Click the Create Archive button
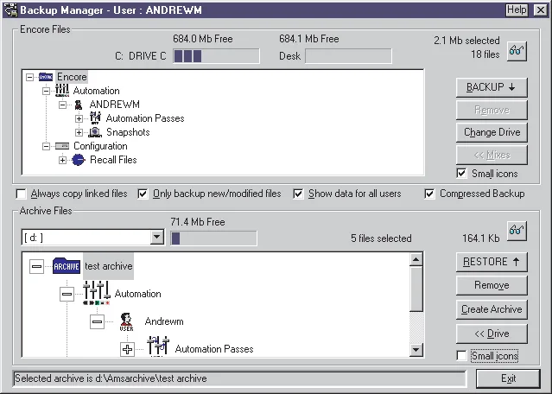The width and height of the screenshot is (552, 394). tap(492, 309)
